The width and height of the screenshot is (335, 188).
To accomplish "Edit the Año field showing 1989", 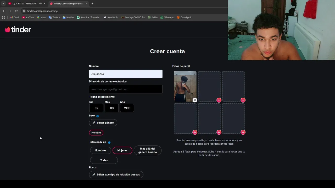I will pos(127,108).
